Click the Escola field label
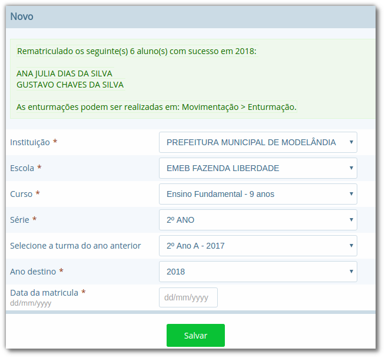The height and width of the screenshot is (358, 385). click(22, 168)
